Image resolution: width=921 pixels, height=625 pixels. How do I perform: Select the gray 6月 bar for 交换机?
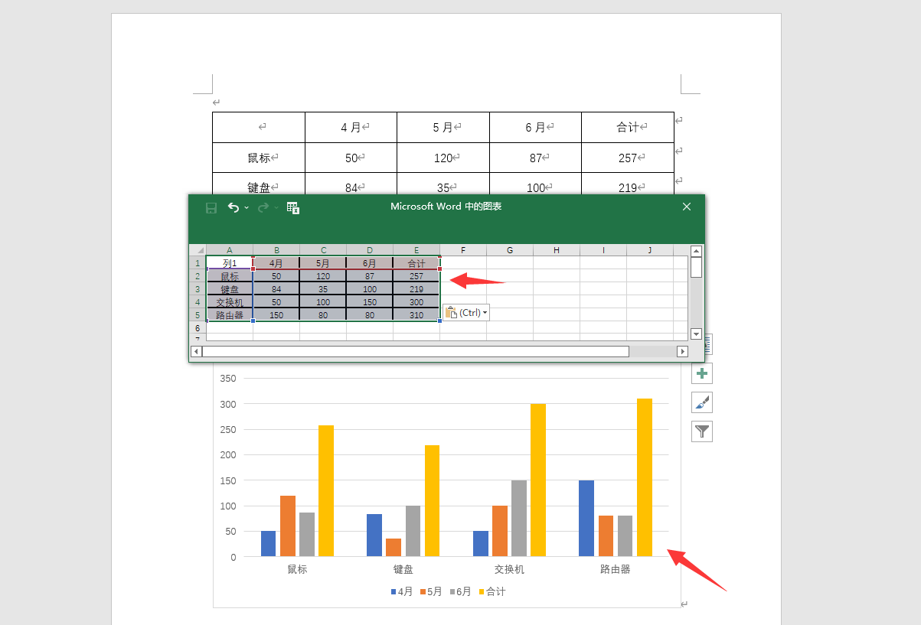click(519, 518)
